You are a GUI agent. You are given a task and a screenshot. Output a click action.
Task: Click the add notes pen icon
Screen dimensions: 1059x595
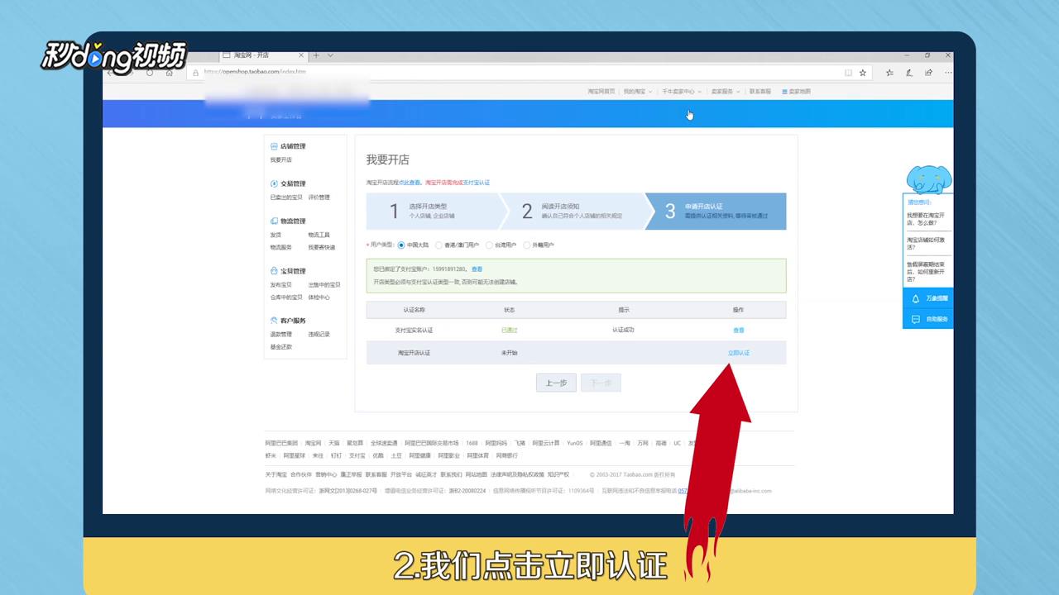(909, 73)
